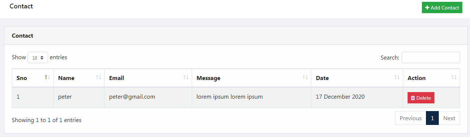This screenshot has height=137, width=470.
Task: Open the show entries count dropdown
Action: [38, 57]
